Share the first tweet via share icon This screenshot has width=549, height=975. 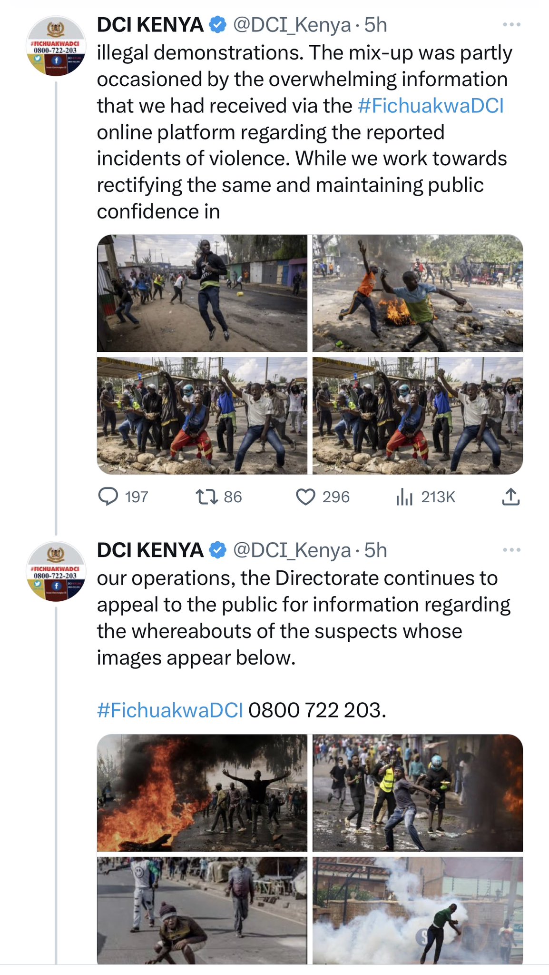510,497
